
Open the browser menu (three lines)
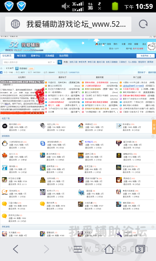pos(78,249)
